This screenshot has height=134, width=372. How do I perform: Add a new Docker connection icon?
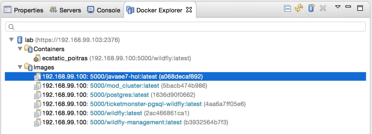[x=311, y=8]
